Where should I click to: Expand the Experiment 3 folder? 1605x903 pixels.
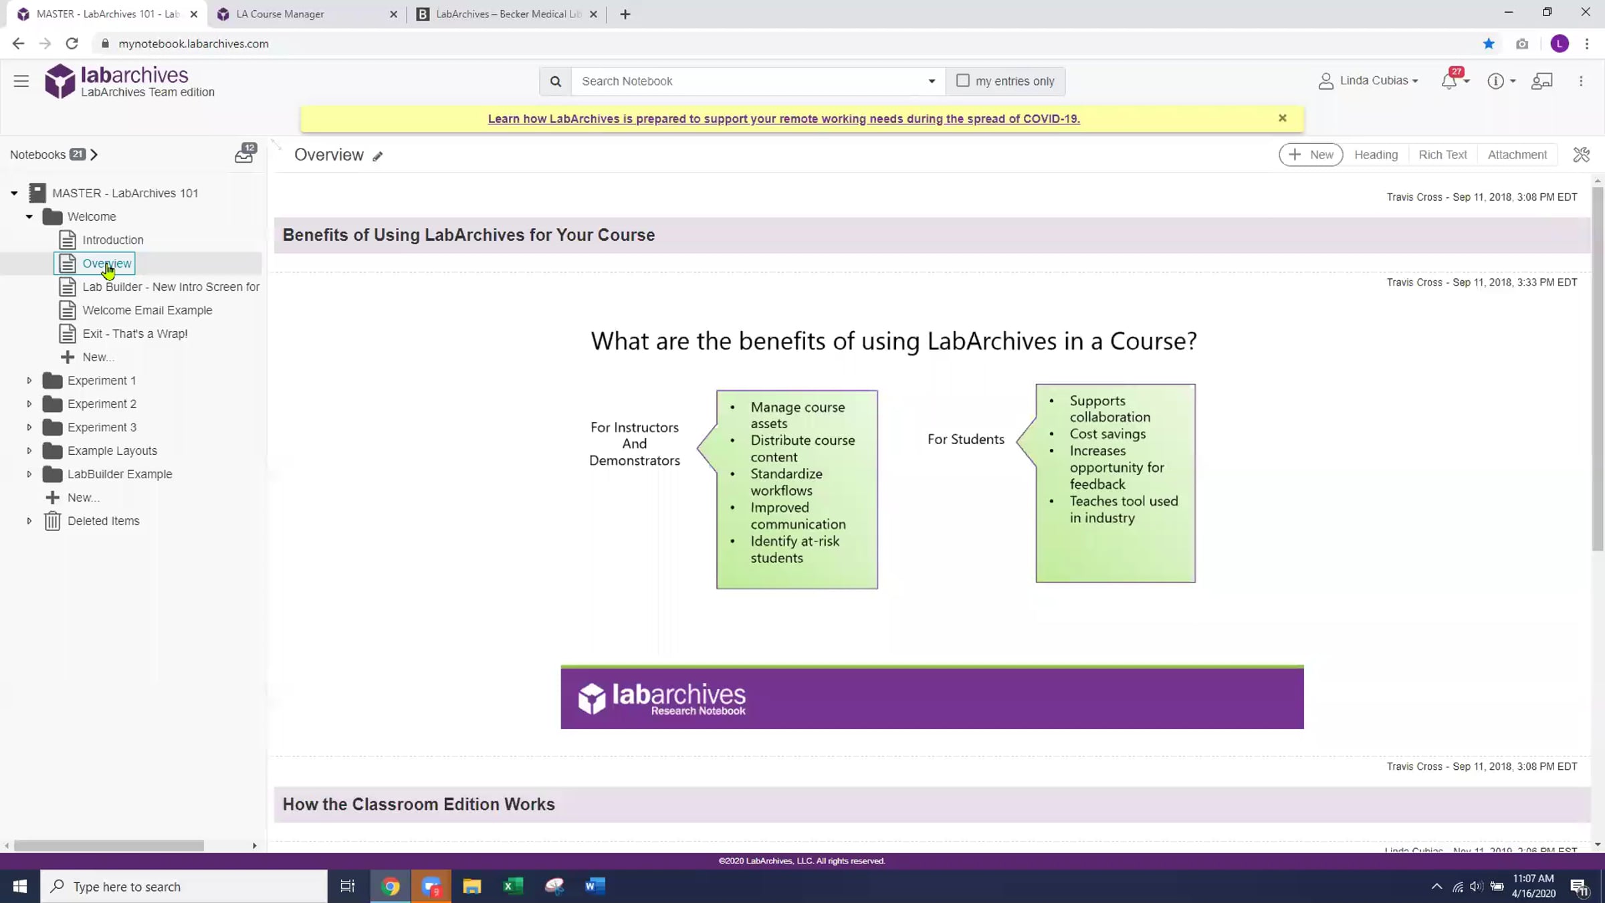pyautogui.click(x=29, y=427)
